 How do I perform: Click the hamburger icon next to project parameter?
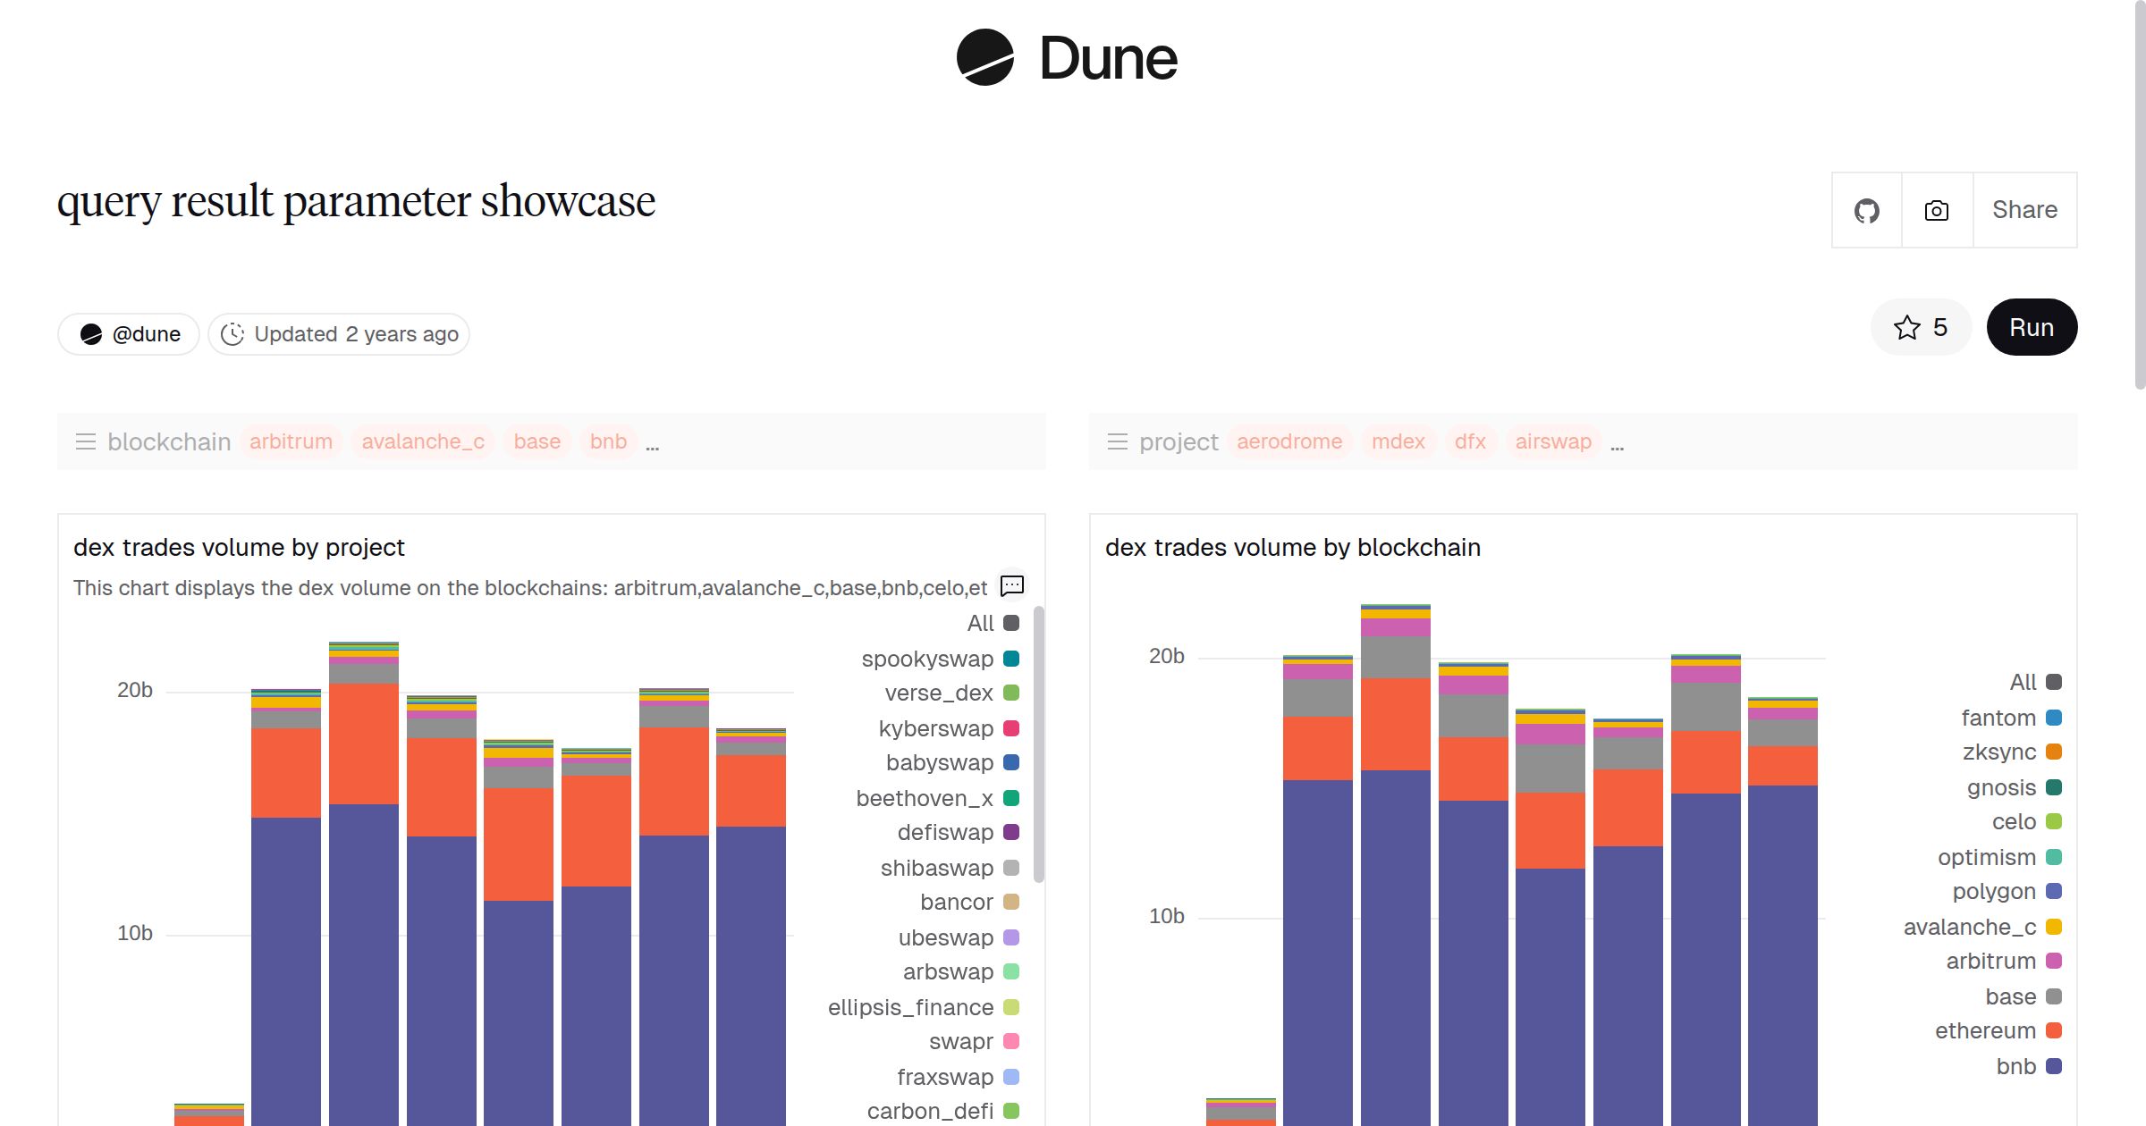pos(1117,441)
